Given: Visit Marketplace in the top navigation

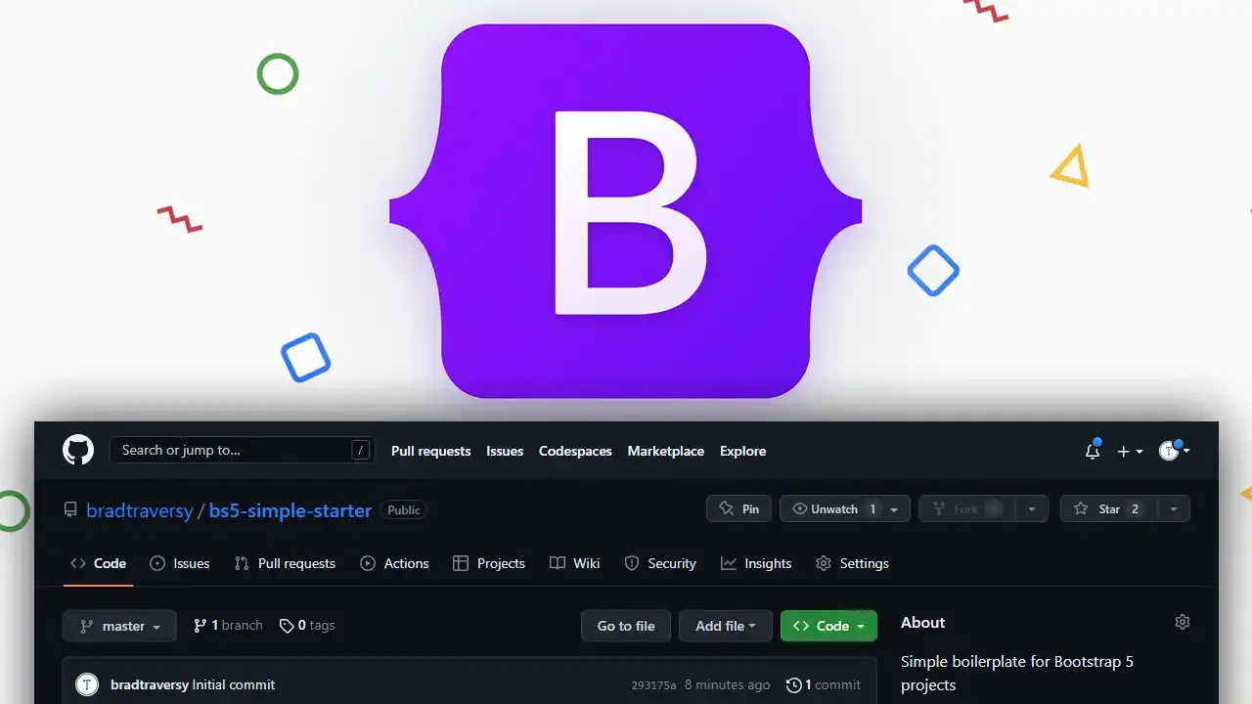Looking at the screenshot, I should (666, 452).
